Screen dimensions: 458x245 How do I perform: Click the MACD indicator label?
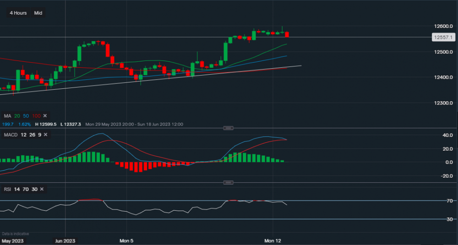tap(11, 134)
